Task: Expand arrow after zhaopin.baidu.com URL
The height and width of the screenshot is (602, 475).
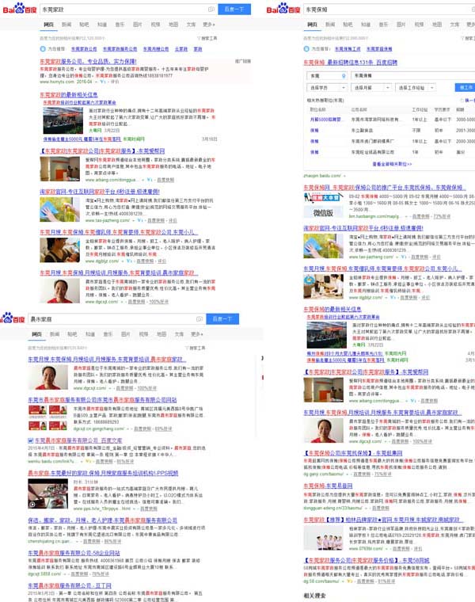Action: pos(344,176)
